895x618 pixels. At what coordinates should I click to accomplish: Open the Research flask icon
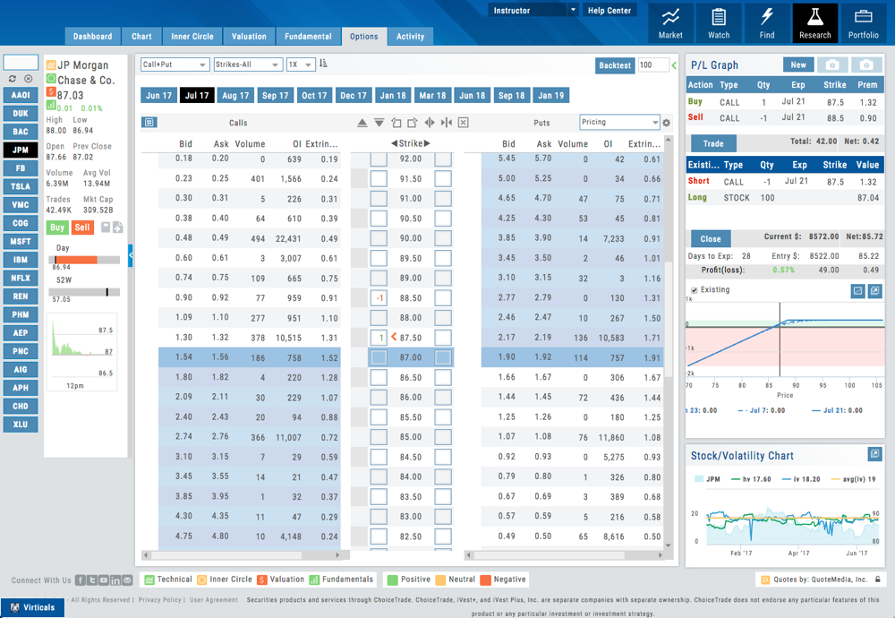coord(814,23)
